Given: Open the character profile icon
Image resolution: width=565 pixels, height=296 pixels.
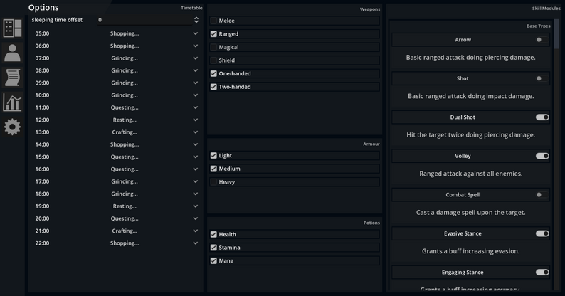Looking at the screenshot, I should [x=12, y=53].
